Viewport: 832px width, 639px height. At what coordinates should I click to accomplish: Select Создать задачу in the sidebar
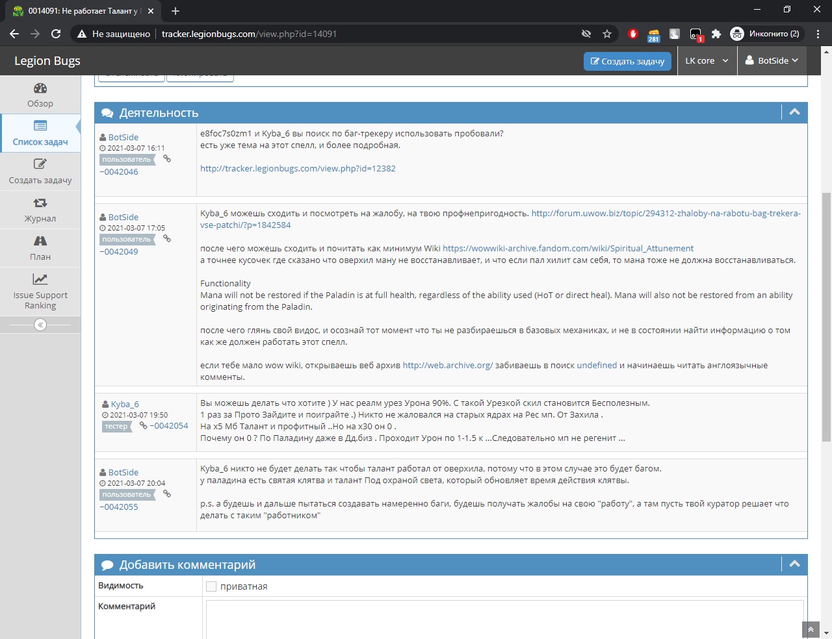coord(40,171)
